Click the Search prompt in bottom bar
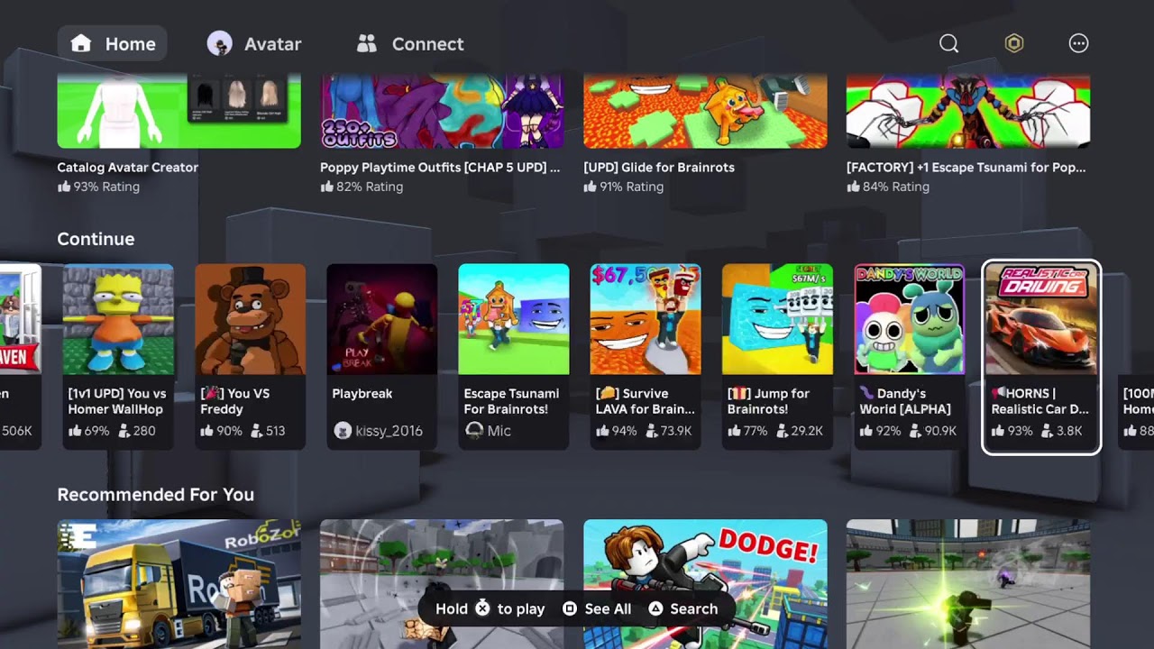Screen dimensions: 1154x649 coord(682,608)
